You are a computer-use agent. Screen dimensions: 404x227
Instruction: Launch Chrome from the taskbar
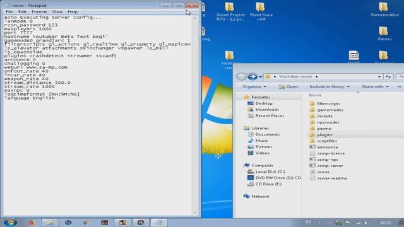coord(86,223)
